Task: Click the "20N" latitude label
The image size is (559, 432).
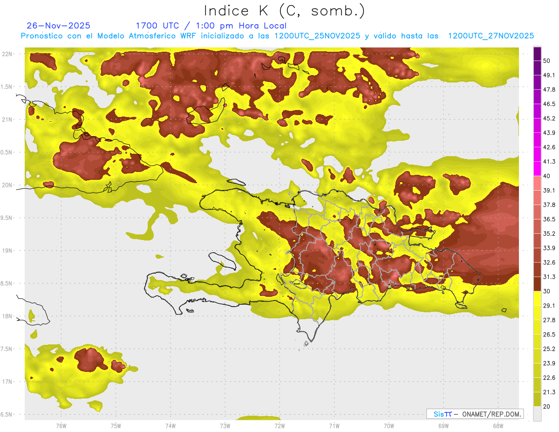Action: click(x=7, y=185)
